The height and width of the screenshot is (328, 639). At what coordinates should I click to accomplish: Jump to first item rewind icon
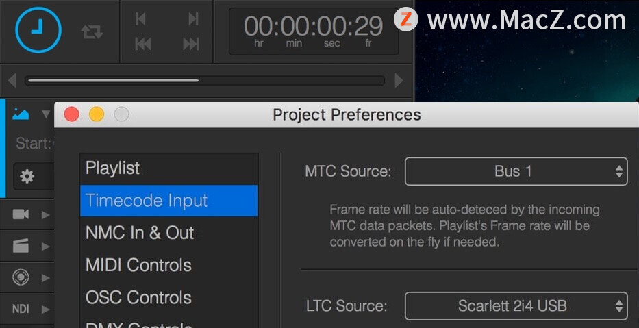pos(143,44)
